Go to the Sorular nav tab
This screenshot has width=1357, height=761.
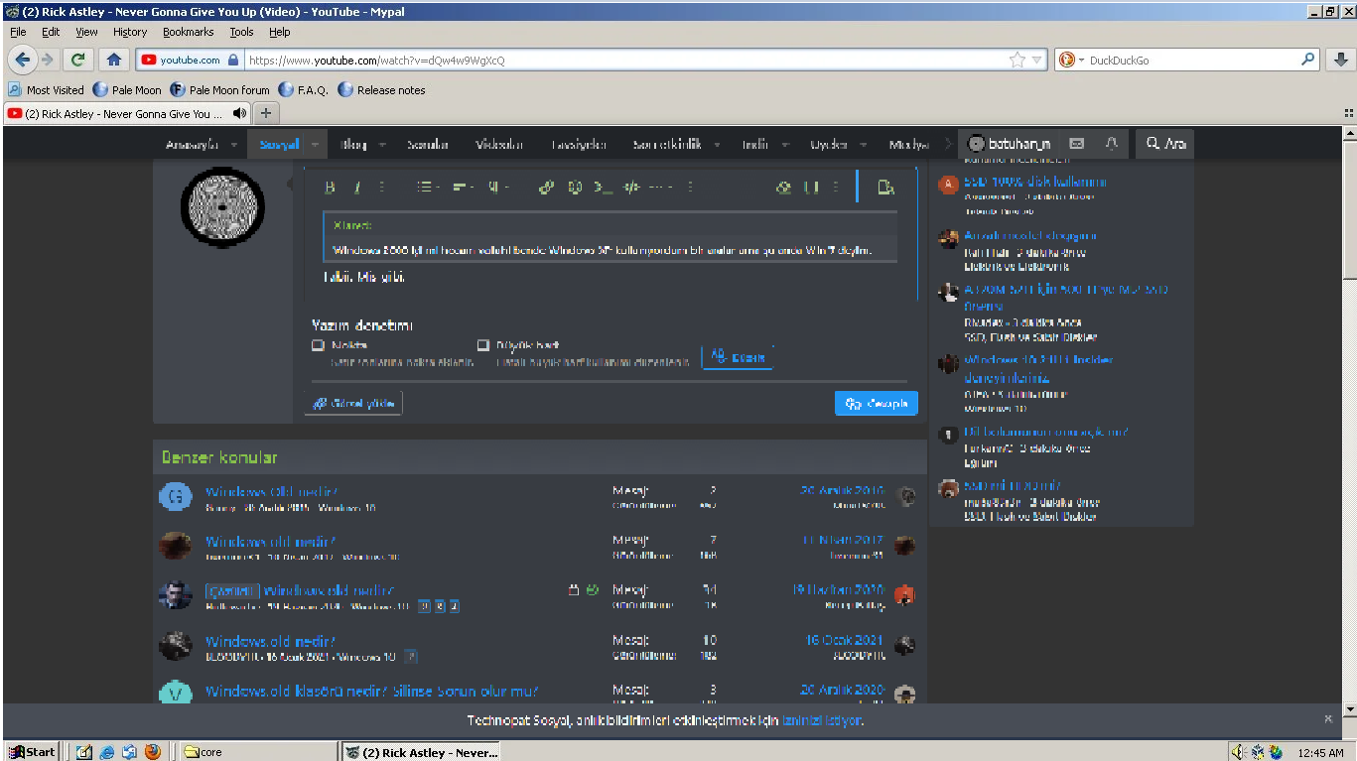tap(428, 145)
